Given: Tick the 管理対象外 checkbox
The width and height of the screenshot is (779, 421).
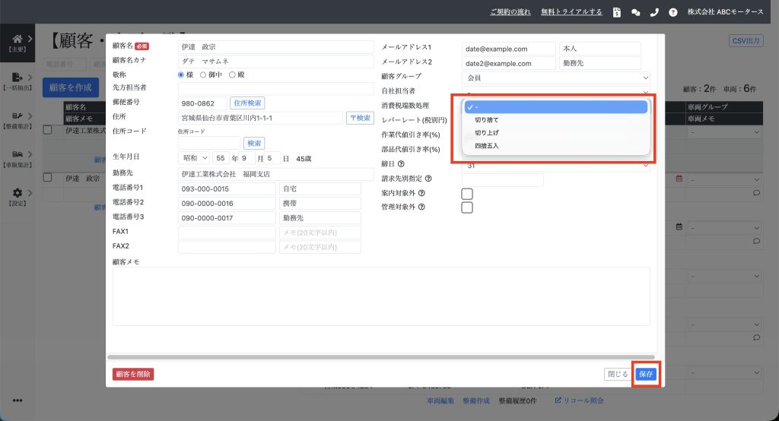Looking at the screenshot, I should click(467, 207).
